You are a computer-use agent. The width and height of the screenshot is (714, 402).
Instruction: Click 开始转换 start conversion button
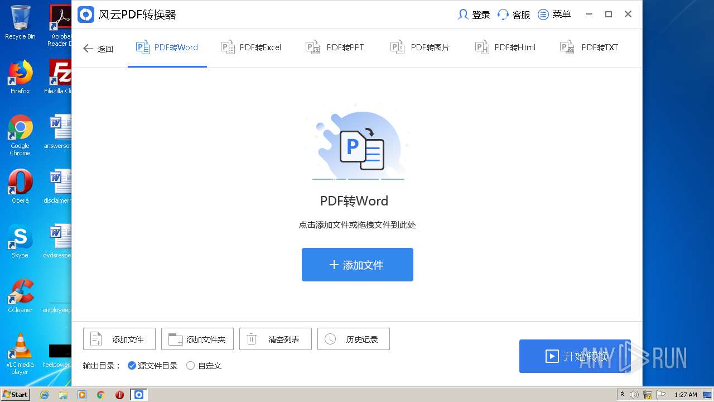pos(575,356)
